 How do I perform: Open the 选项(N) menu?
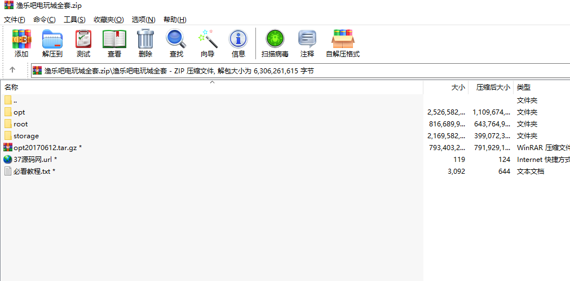click(x=144, y=20)
